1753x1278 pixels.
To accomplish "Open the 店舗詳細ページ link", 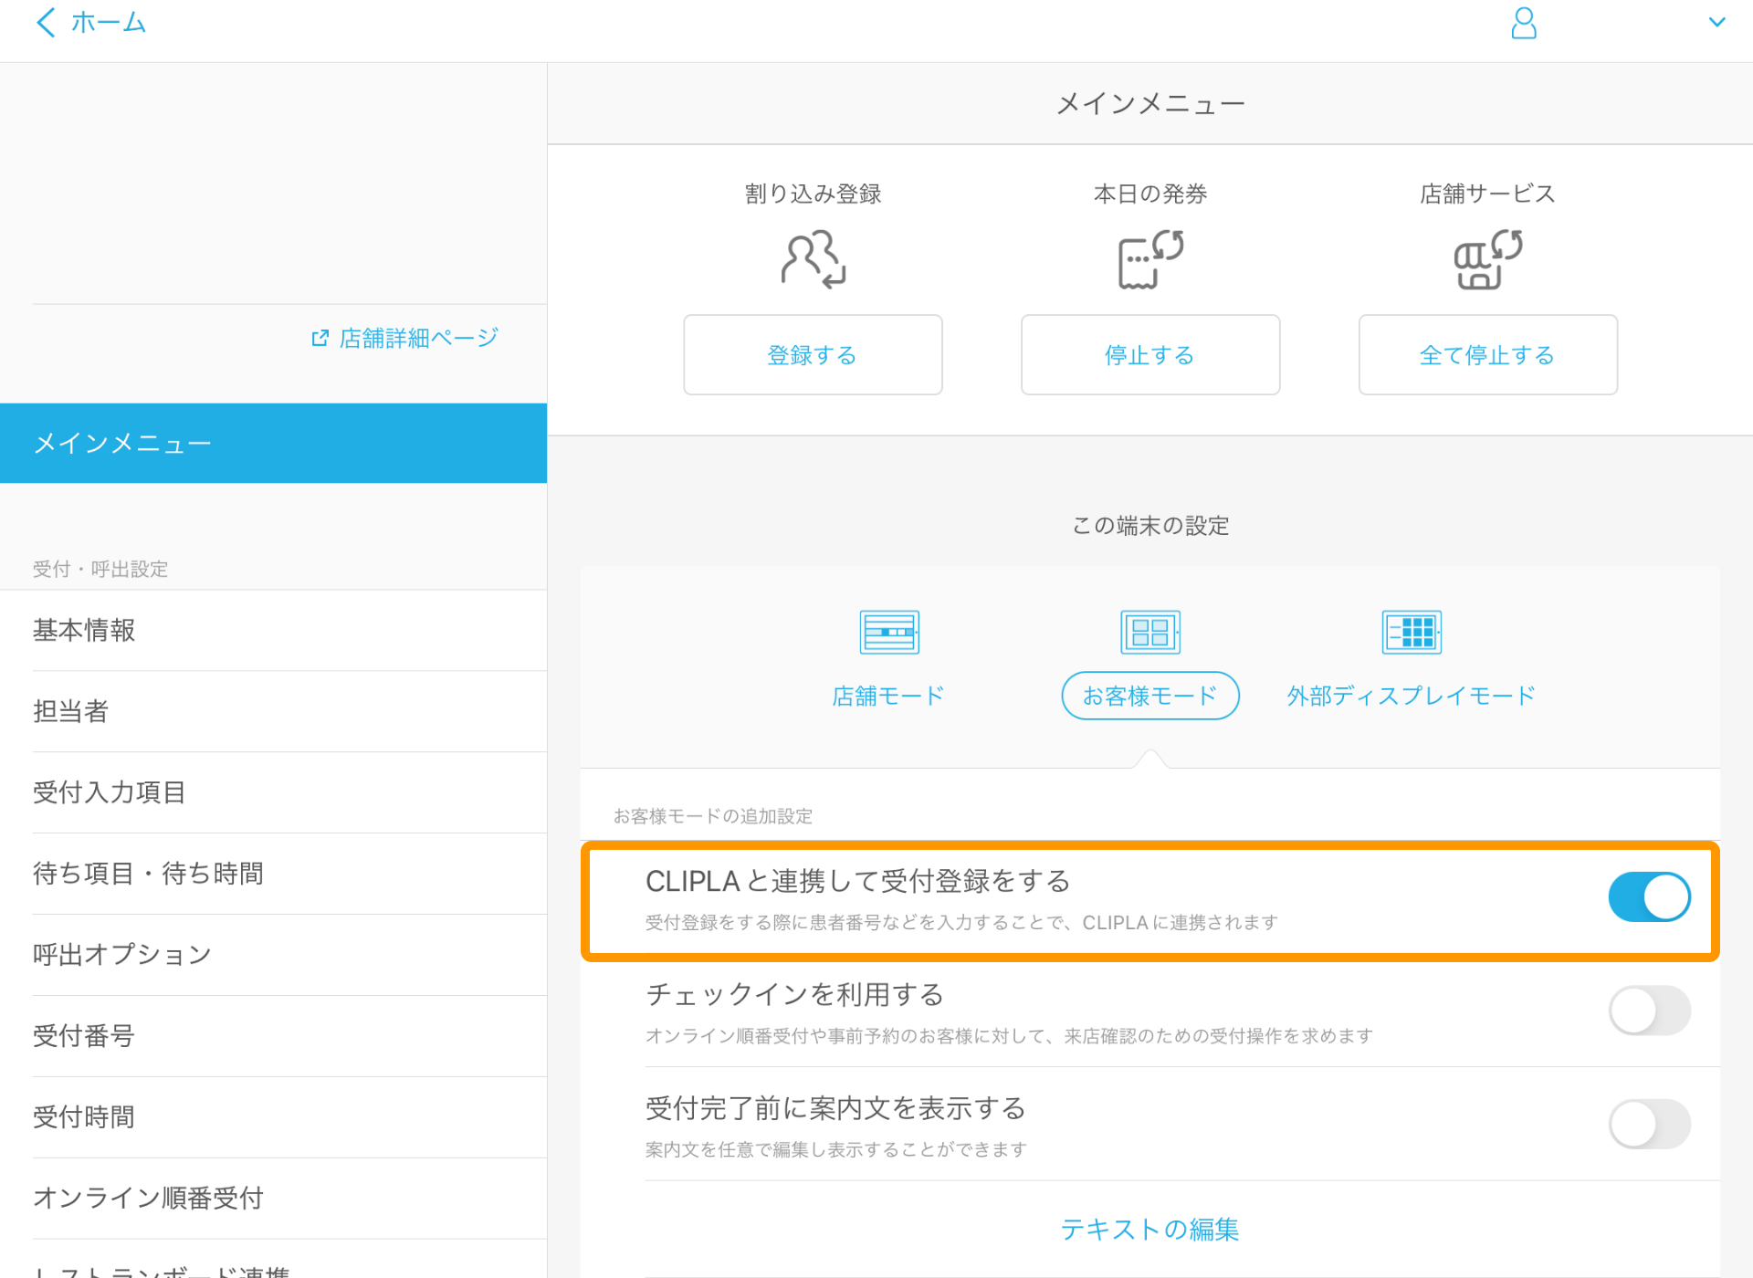I will (418, 339).
